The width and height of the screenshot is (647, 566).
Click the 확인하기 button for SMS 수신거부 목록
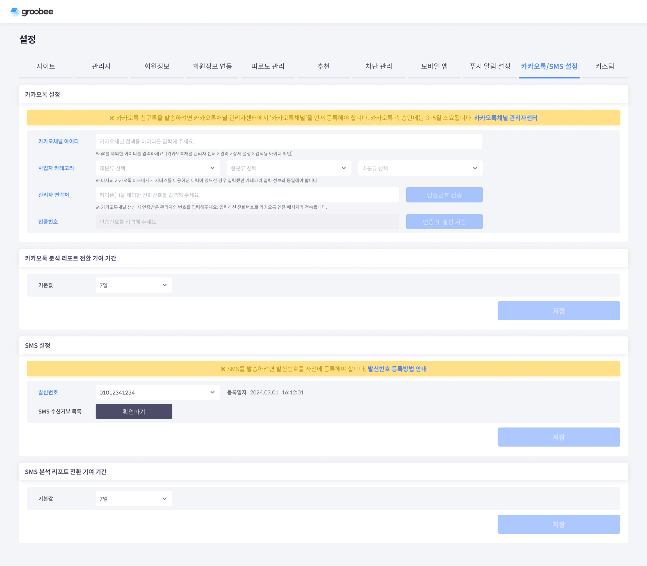(134, 412)
